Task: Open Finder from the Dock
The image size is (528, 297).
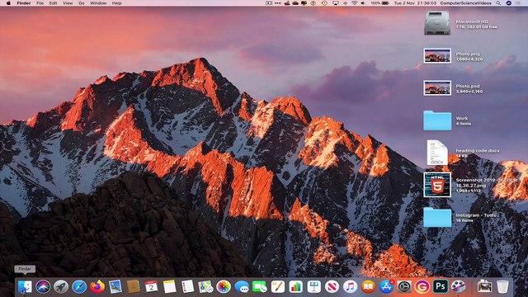Action: pos(25,287)
